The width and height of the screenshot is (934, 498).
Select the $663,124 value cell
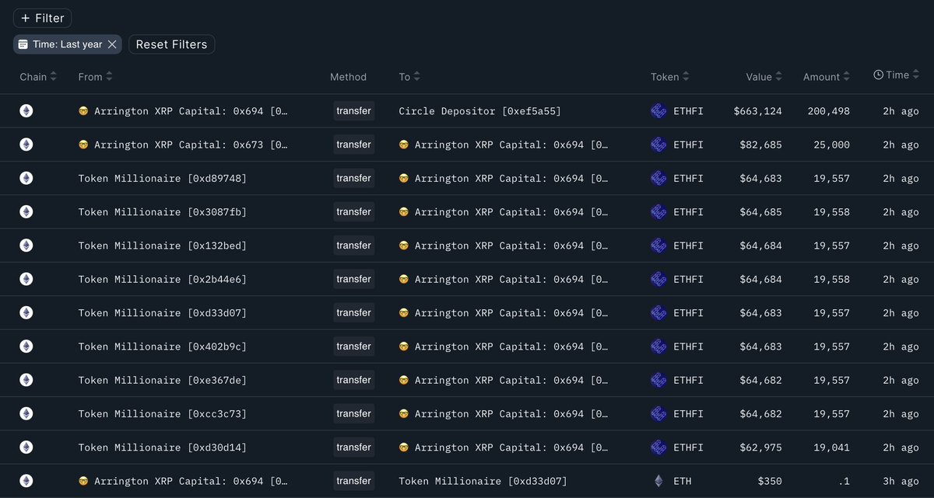click(757, 111)
